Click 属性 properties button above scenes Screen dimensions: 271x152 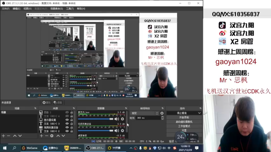point(47,103)
